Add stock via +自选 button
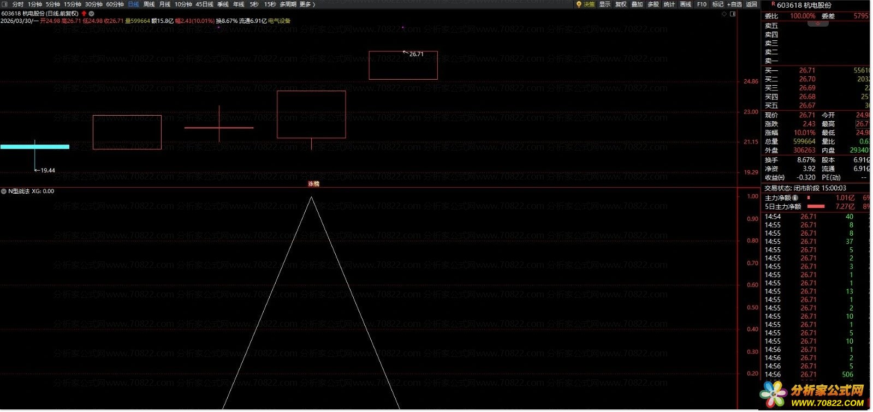 735,4
